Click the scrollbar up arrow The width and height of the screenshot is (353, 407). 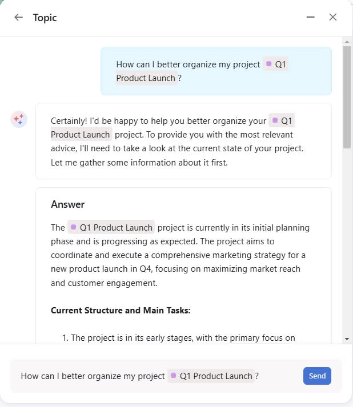(x=347, y=42)
